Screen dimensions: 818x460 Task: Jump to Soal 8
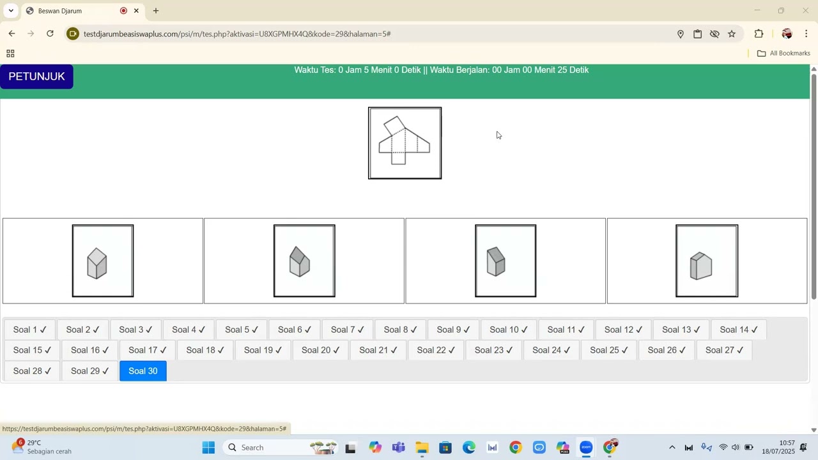401,330
